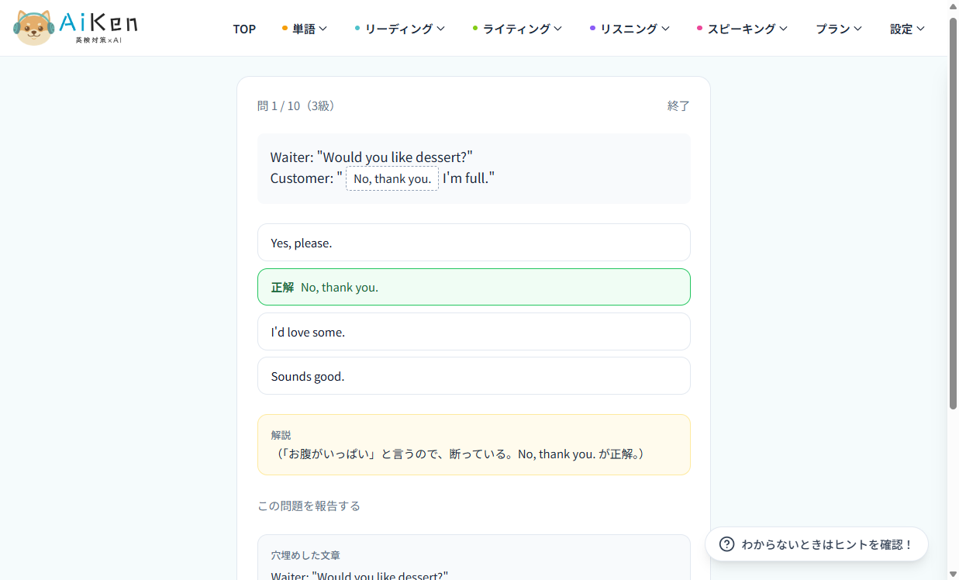
Task: Open the リーディング navigation menu
Action: pos(399,29)
